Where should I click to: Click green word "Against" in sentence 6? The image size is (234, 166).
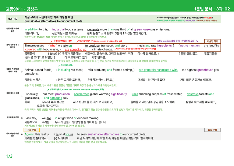[x=30, y=134]
